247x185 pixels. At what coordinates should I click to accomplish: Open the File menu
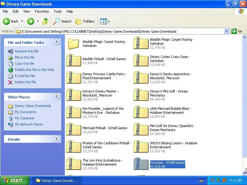click(5, 11)
